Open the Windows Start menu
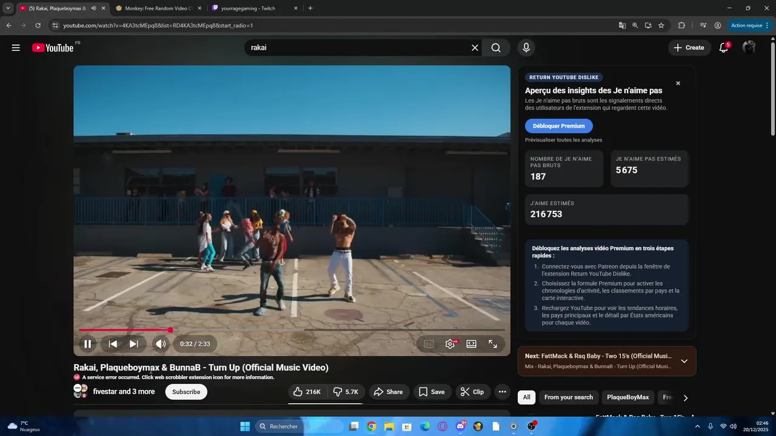 point(245,426)
